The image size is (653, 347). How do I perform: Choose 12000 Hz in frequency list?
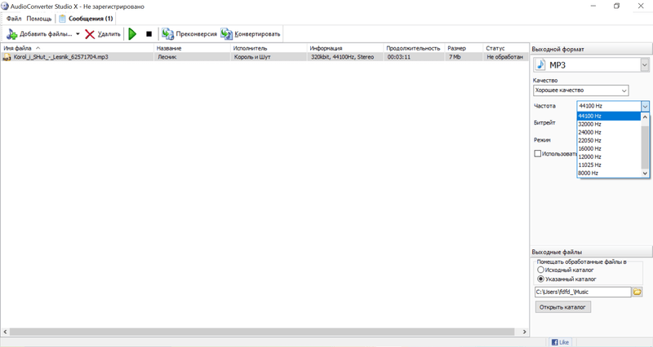pyautogui.click(x=608, y=156)
